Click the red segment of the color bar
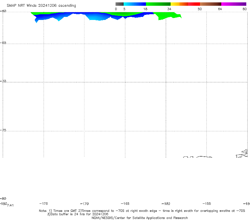Screen dimensions: 250x220 point(194,4)
